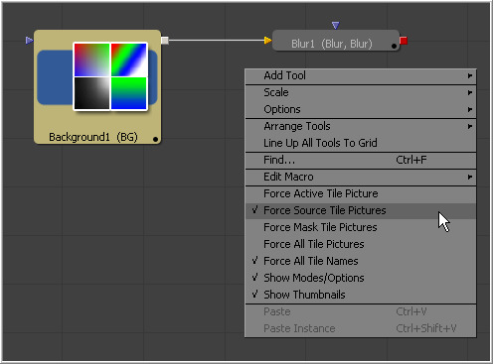Click the black dot on Blur1 tile
Image resolution: width=493 pixels, height=364 pixels.
pyautogui.click(x=394, y=47)
